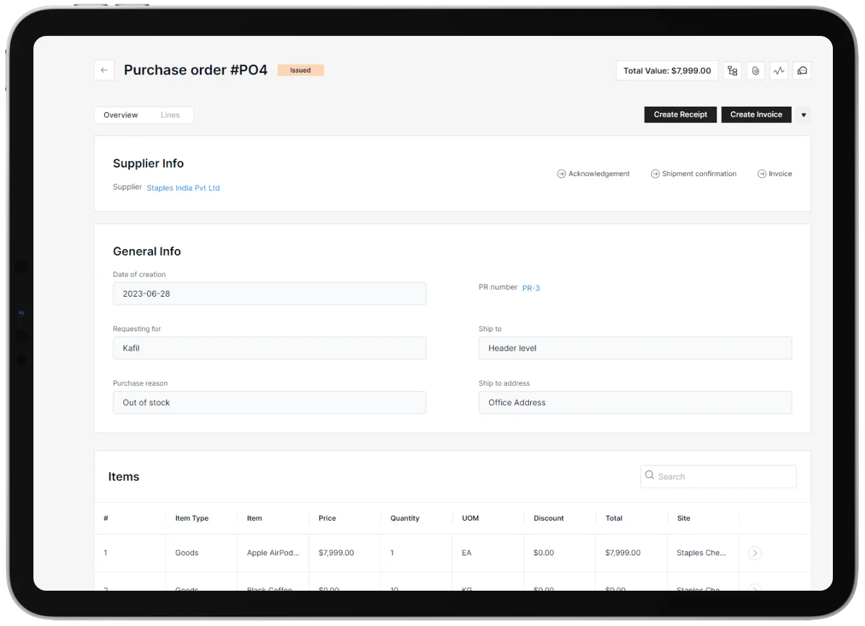The width and height of the screenshot is (865, 626).
Task: Click the Item column header
Action: [x=254, y=518]
